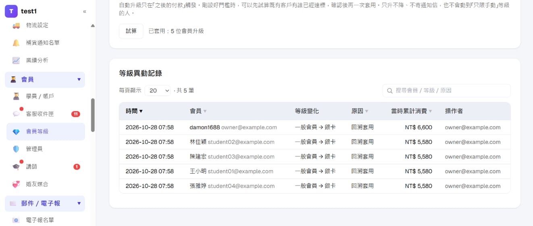
Task: Sort records by 會員 column
Action: pos(198,111)
